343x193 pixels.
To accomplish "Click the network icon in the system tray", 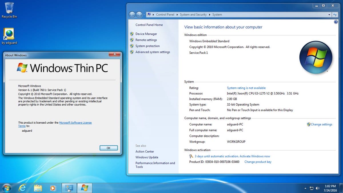I will coord(311,188).
